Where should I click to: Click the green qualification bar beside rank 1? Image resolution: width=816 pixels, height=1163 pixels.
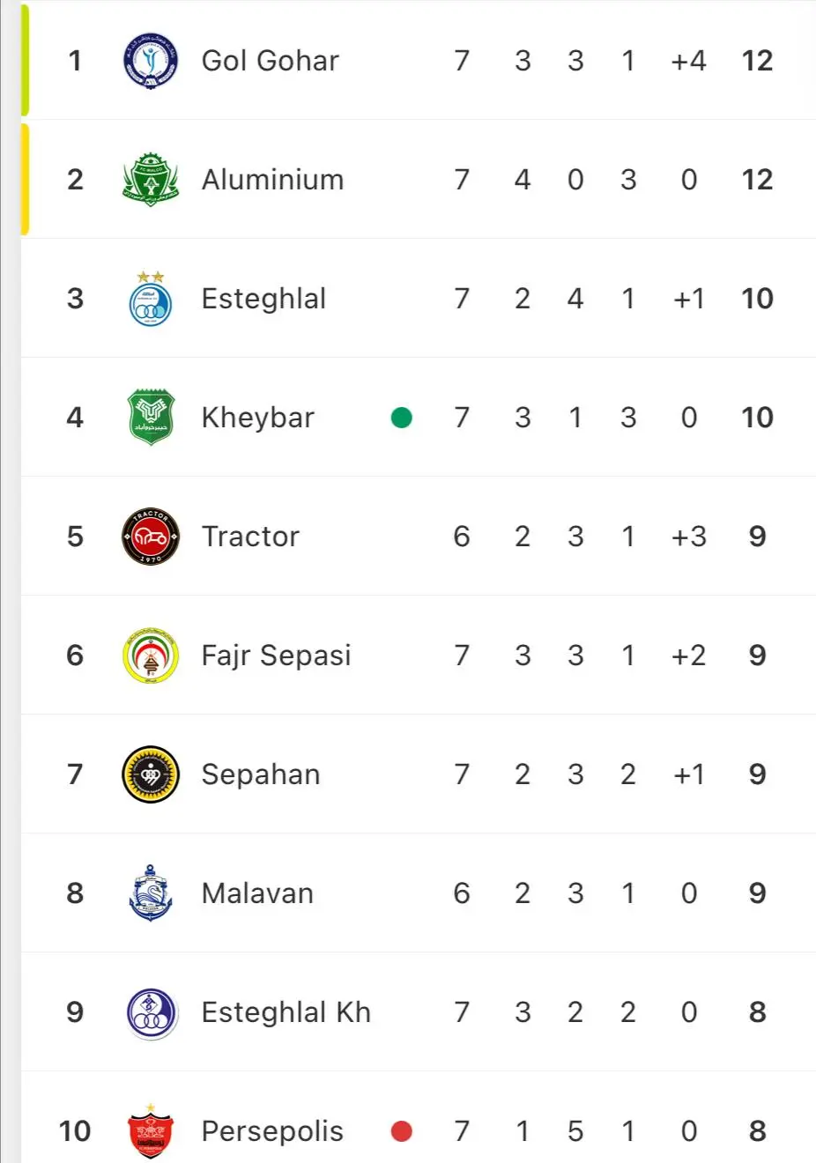(25, 61)
